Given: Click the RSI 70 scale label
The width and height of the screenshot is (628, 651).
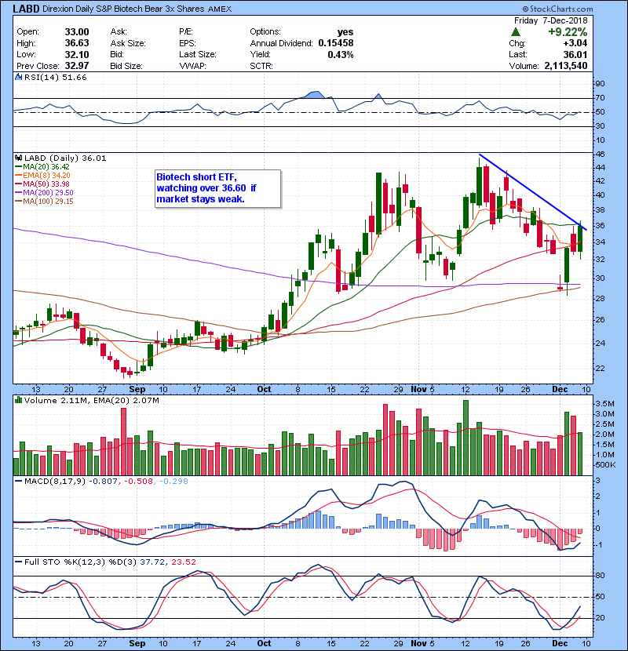Looking at the screenshot, I should [x=600, y=98].
